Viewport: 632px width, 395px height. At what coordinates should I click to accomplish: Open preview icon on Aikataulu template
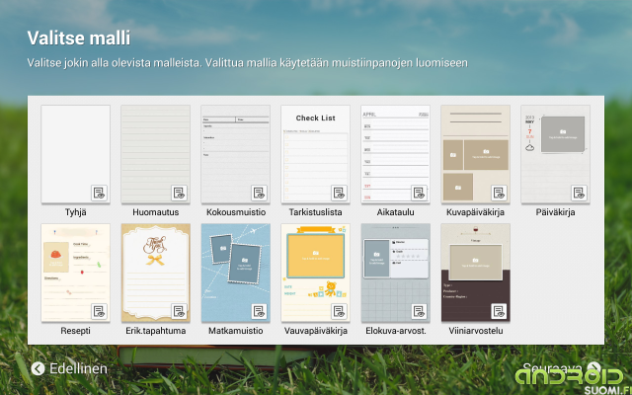point(419,194)
